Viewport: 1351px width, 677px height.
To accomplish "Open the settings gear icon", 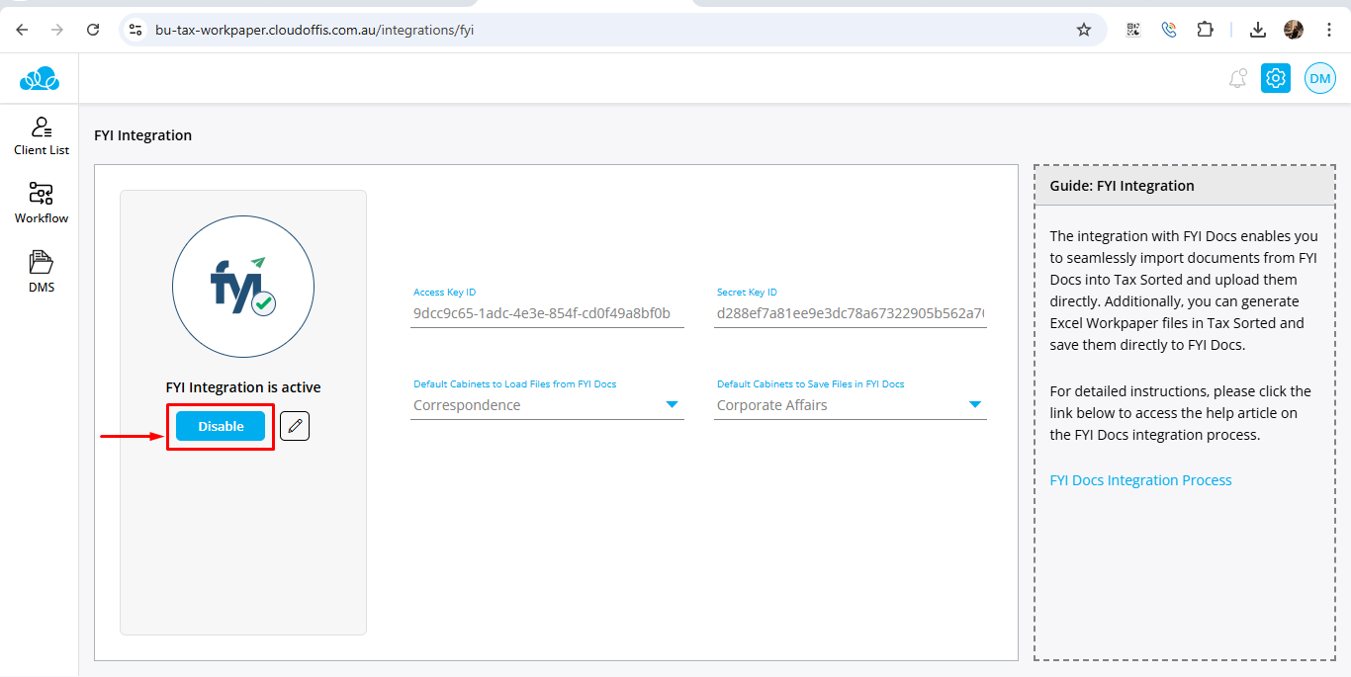I will pos(1276,78).
